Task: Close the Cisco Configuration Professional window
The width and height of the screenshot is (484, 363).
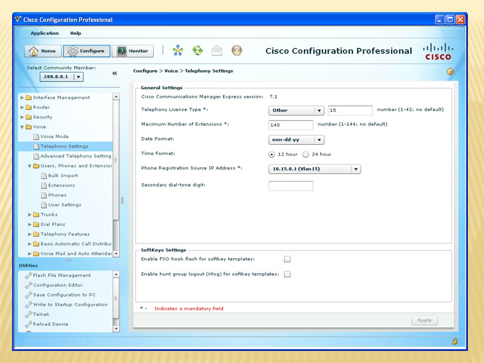Action: coord(460,20)
